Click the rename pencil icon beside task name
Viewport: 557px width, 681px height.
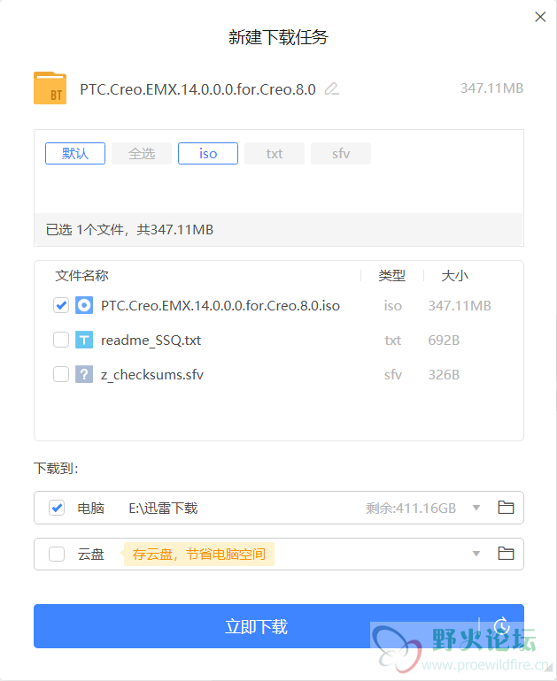pyautogui.click(x=332, y=88)
